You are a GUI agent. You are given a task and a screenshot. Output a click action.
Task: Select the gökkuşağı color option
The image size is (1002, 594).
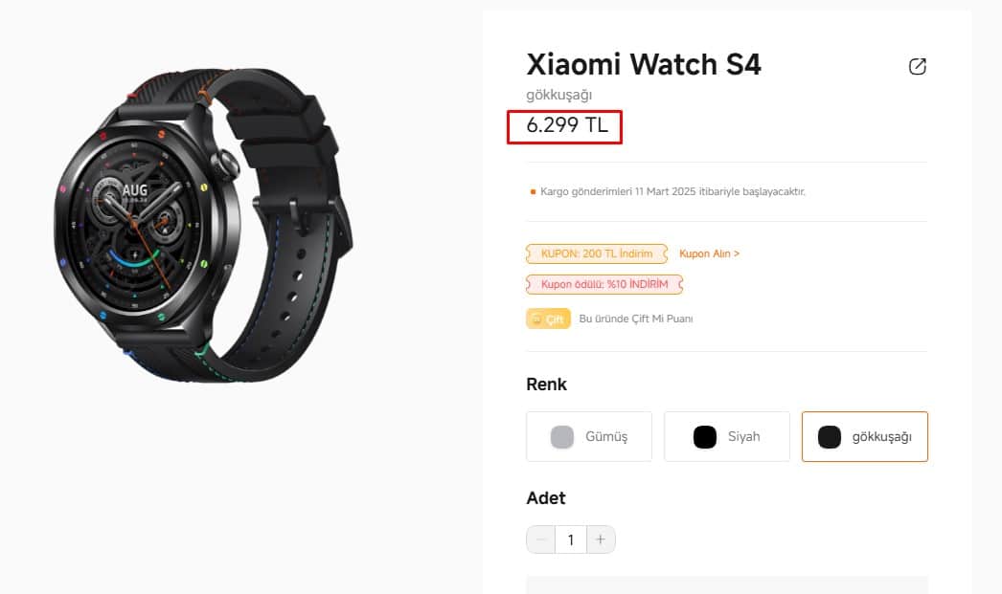pyautogui.click(x=865, y=436)
